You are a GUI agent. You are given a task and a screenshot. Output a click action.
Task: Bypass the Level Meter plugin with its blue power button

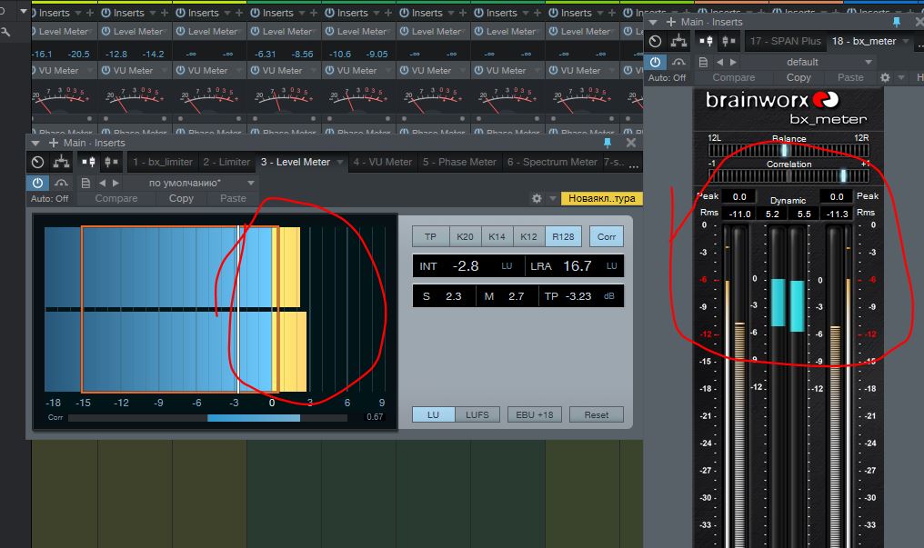37,183
